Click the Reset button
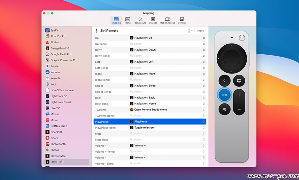This screenshot has width=299, height=180. point(200,31)
